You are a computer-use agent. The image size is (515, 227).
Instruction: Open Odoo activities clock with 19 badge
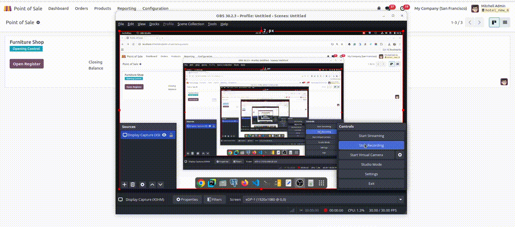(x=403, y=9)
